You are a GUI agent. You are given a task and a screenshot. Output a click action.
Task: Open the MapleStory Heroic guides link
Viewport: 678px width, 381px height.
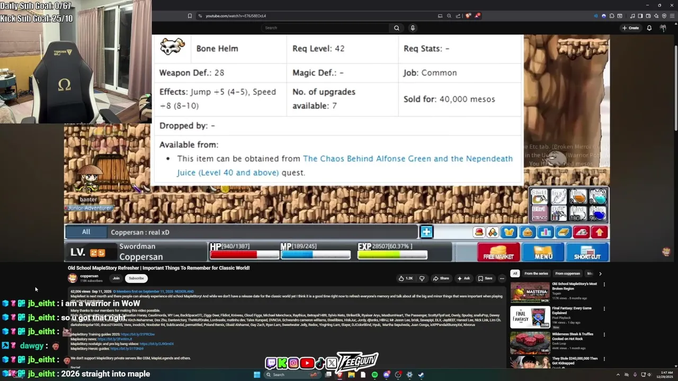127,349
